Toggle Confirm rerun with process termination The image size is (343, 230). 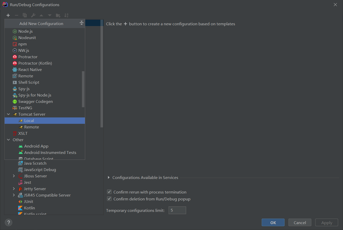click(x=109, y=192)
